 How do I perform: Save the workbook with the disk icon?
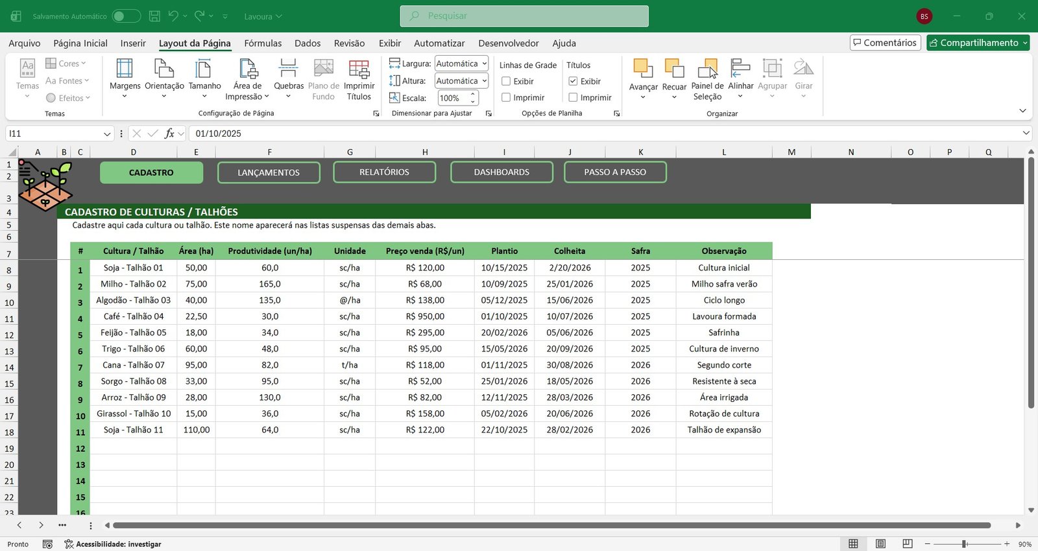pyautogui.click(x=154, y=16)
